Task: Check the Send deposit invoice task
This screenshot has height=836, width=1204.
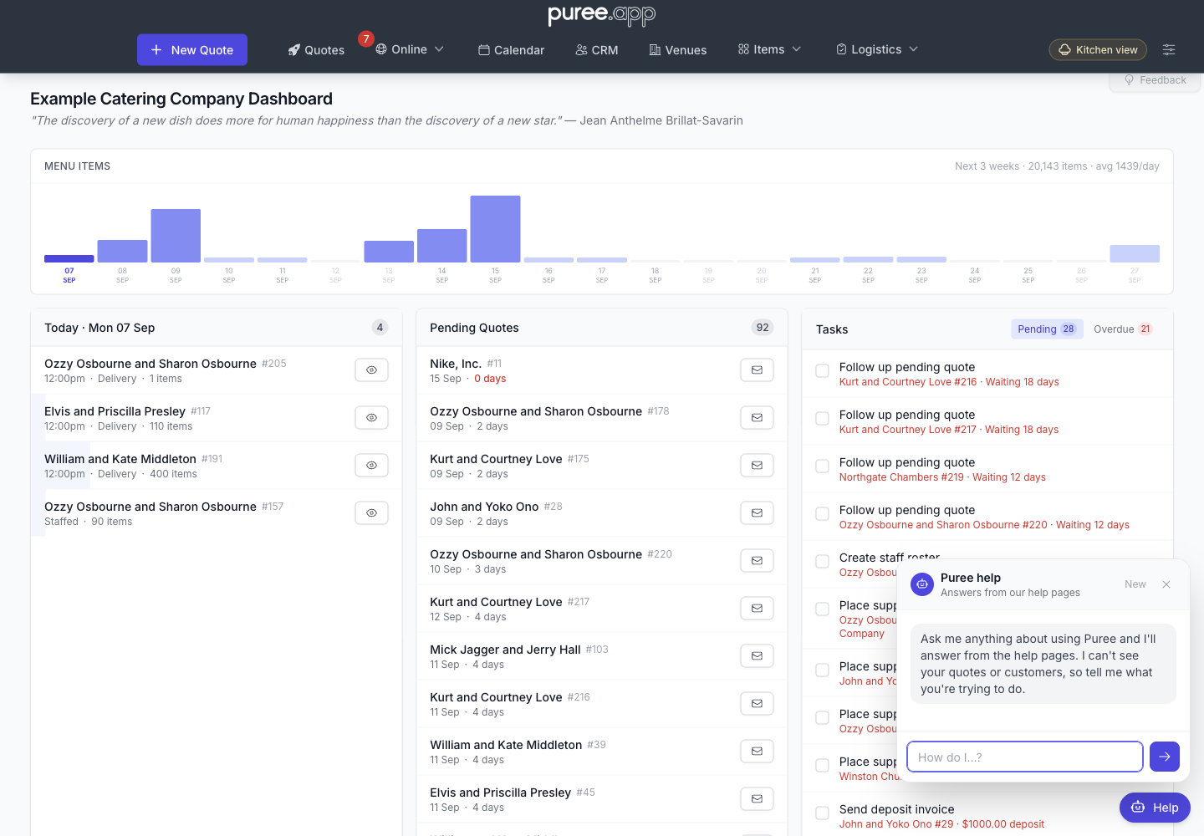Action: pyautogui.click(x=823, y=813)
